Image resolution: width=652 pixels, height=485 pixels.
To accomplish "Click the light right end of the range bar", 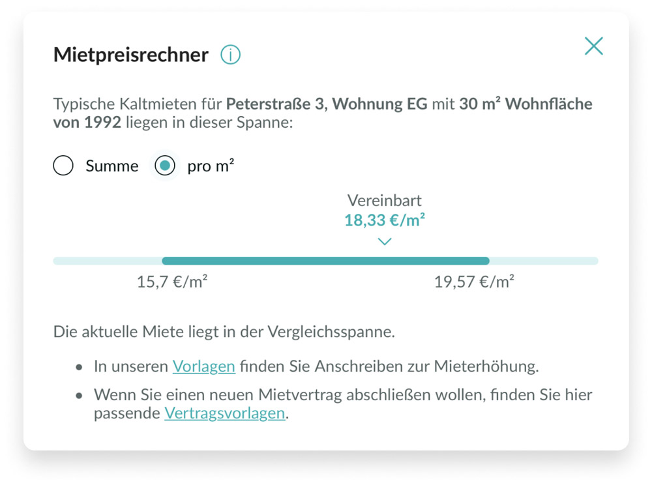I will (x=543, y=261).
